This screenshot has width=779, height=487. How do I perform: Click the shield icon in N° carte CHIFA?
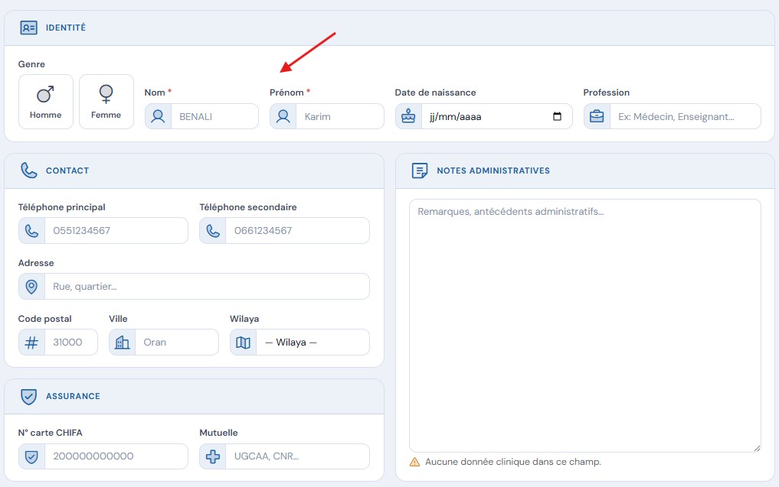point(32,456)
